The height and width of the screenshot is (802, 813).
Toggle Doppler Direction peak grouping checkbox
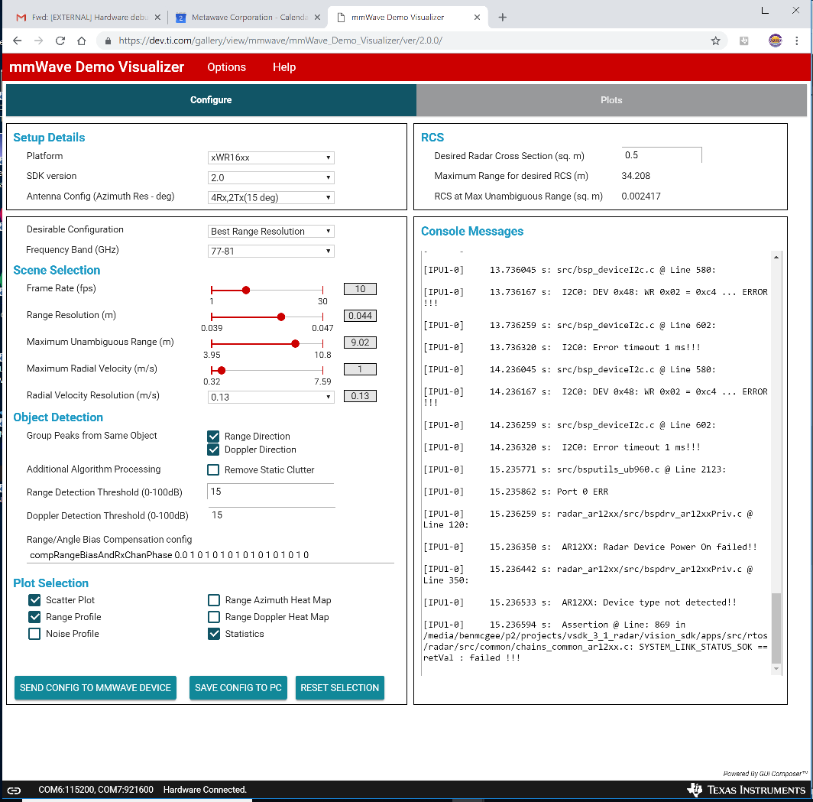pos(213,450)
